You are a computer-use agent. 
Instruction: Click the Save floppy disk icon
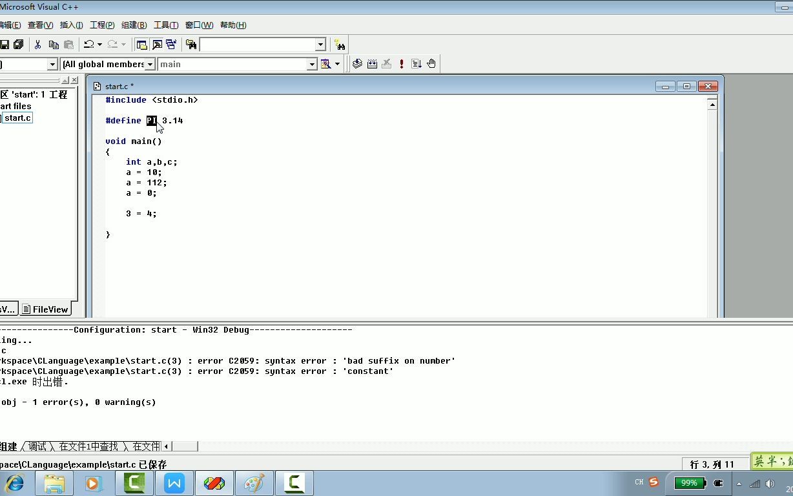(5, 45)
